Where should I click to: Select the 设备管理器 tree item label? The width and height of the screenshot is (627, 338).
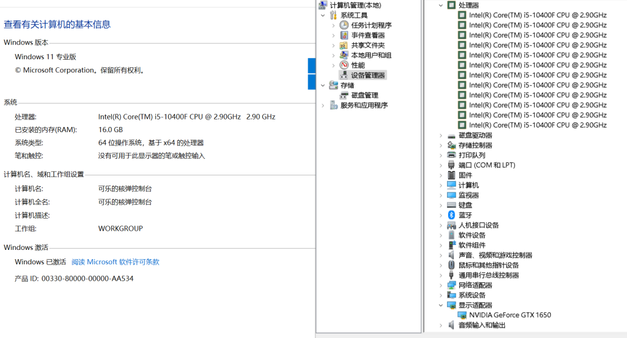368,75
